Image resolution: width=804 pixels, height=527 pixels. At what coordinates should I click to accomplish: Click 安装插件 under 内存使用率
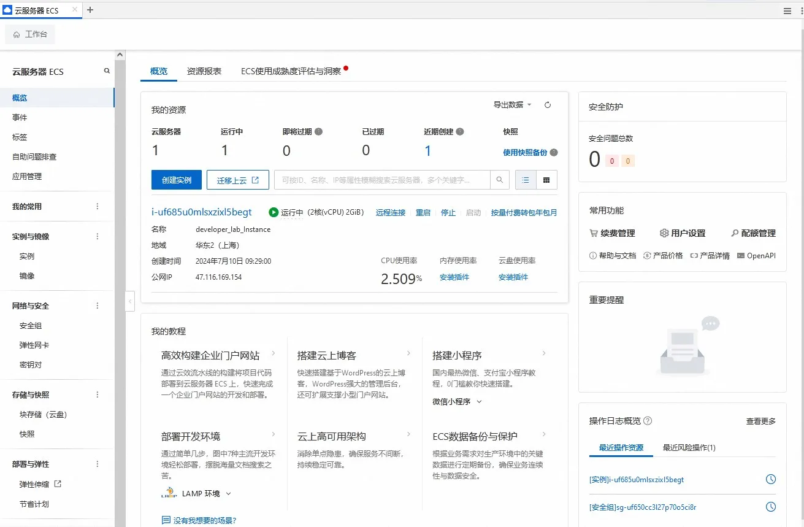[x=454, y=277]
